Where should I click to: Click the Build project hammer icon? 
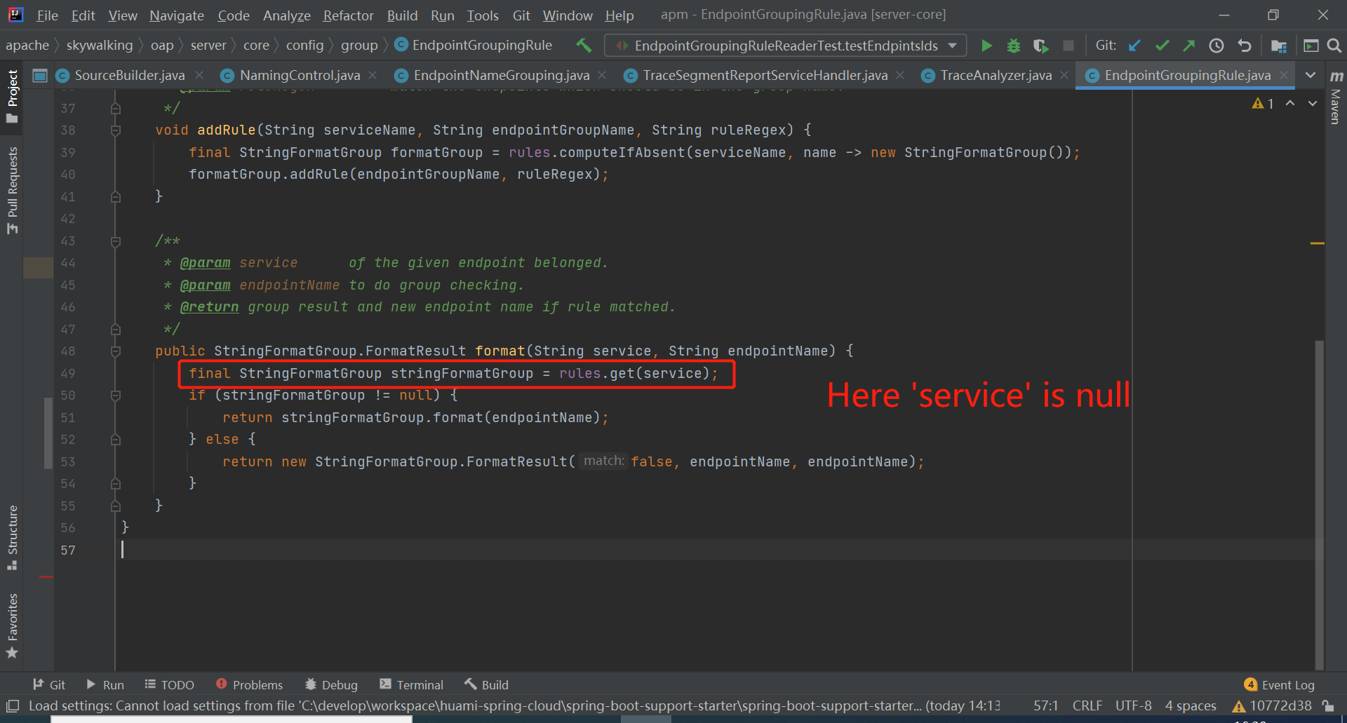[x=584, y=46]
